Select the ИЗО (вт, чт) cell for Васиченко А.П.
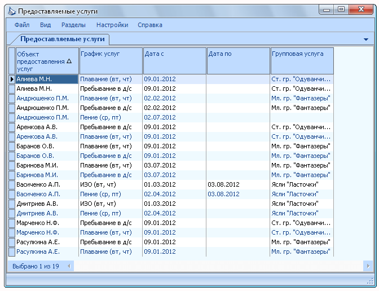Screen dimensions: 379x291 pyautogui.click(x=111, y=184)
